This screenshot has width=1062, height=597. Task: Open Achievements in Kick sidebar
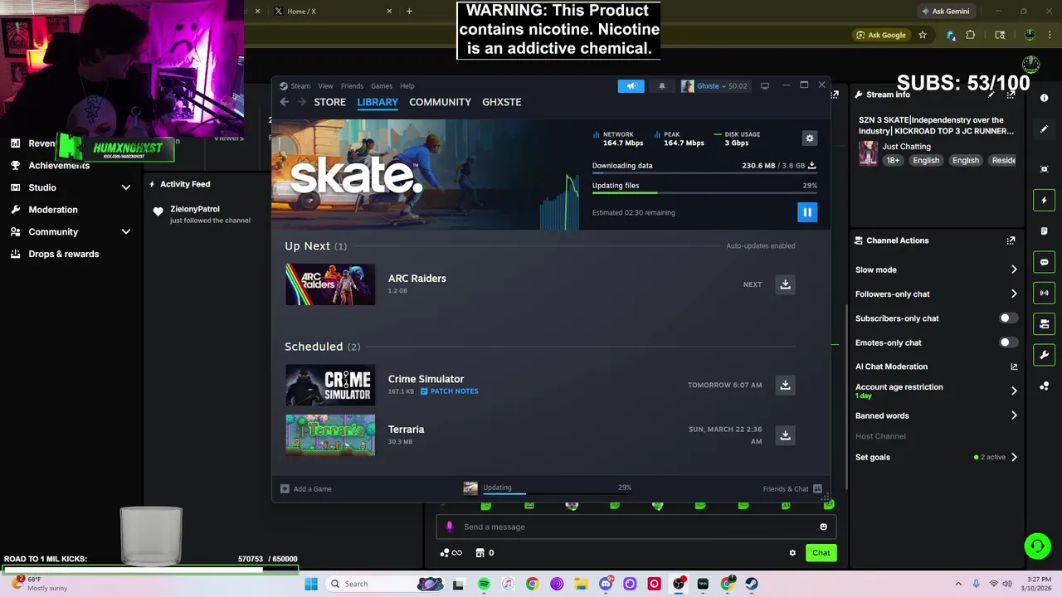pyautogui.click(x=59, y=165)
